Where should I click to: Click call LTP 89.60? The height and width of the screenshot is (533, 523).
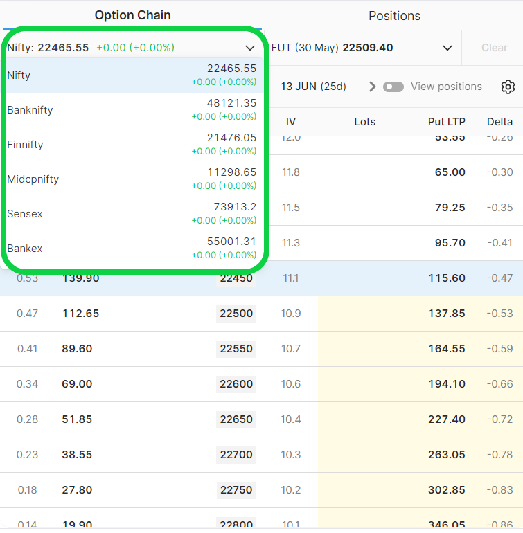click(77, 349)
